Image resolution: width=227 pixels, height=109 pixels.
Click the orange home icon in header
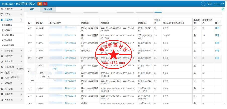coord(39,4)
